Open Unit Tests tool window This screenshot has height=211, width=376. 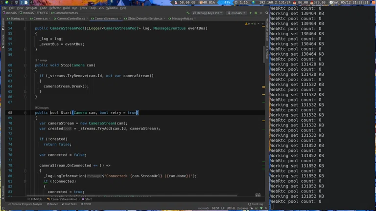click(69, 204)
